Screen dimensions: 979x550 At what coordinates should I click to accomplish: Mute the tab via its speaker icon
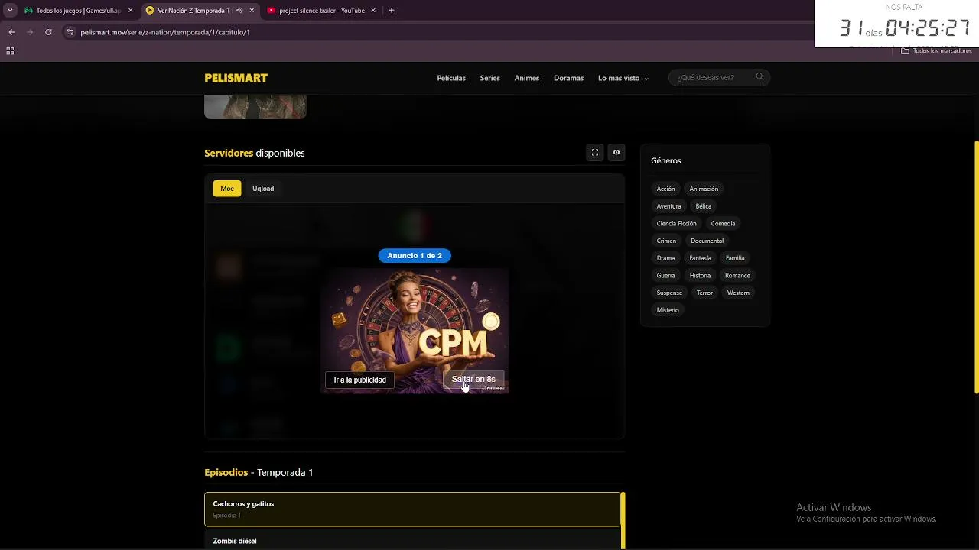(x=239, y=11)
